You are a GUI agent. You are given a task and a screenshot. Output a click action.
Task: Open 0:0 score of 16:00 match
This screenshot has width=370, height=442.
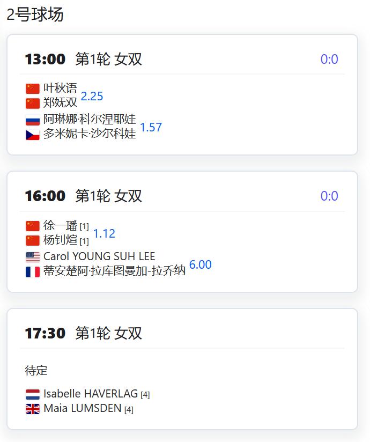click(x=329, y=196)
